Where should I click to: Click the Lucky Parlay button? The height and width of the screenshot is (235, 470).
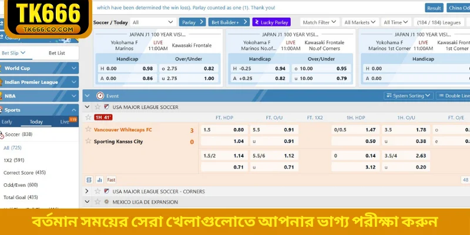coord(271,22)
